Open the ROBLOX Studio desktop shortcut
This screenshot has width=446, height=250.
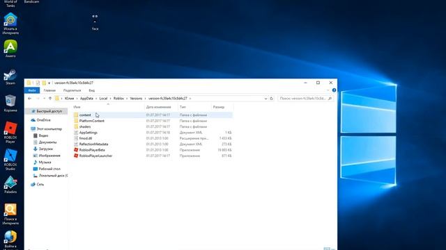pyautogui.click(x=10, y=160)
